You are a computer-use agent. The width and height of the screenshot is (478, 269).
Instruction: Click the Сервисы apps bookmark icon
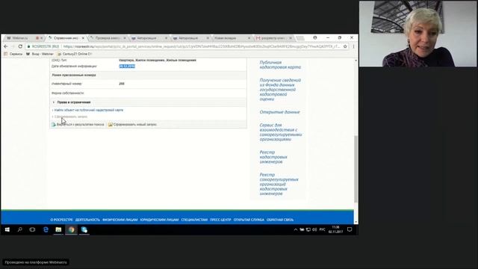[x=6, y=54]
